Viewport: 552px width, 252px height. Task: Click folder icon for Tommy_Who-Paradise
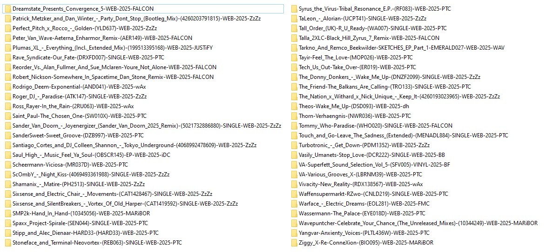(x=294, y=126)
